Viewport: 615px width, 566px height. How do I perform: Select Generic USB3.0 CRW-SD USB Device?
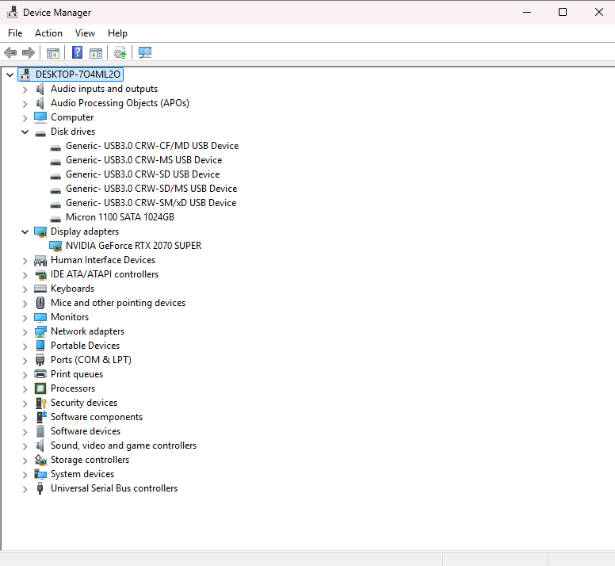pyautogui.click(x=143, y=174)
